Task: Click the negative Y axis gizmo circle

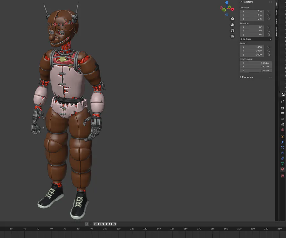Action: click(224, 10)
